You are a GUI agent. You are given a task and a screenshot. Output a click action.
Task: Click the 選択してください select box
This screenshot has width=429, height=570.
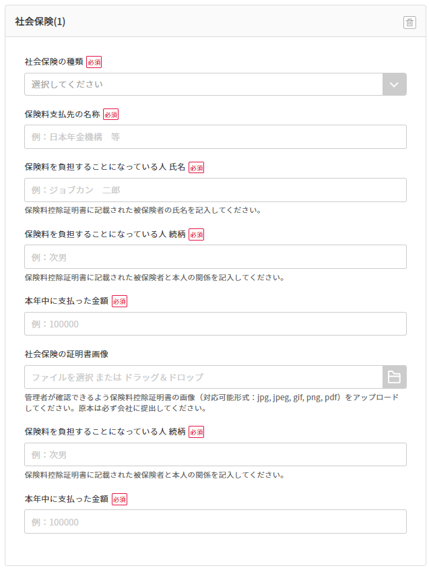pos(203,84)
